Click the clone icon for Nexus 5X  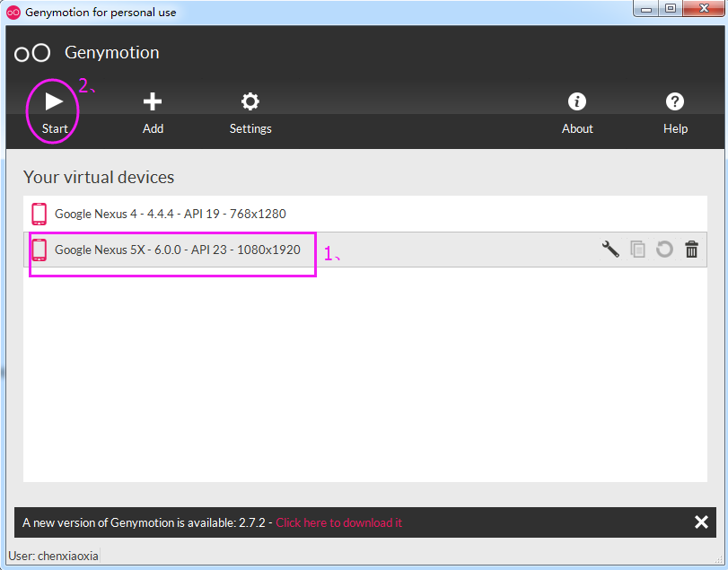[x=637, y=250]
